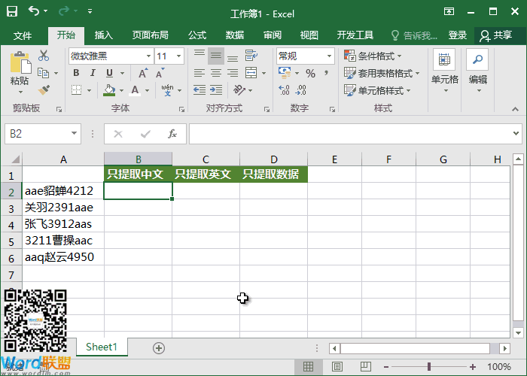Toggle Bold formatting
The height and width of the screenshot is (376, 527).
[x=75, y=73]
